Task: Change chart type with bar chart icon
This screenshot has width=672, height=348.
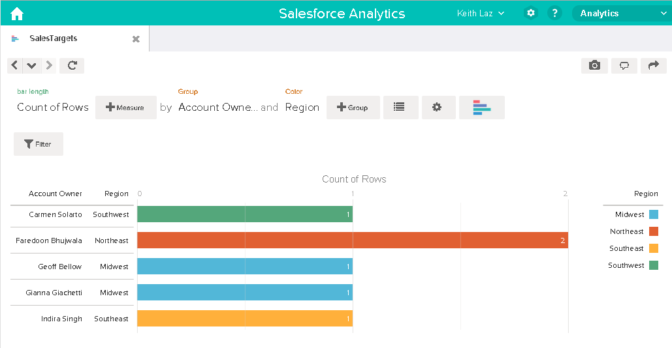Action: tap(482, 108)
